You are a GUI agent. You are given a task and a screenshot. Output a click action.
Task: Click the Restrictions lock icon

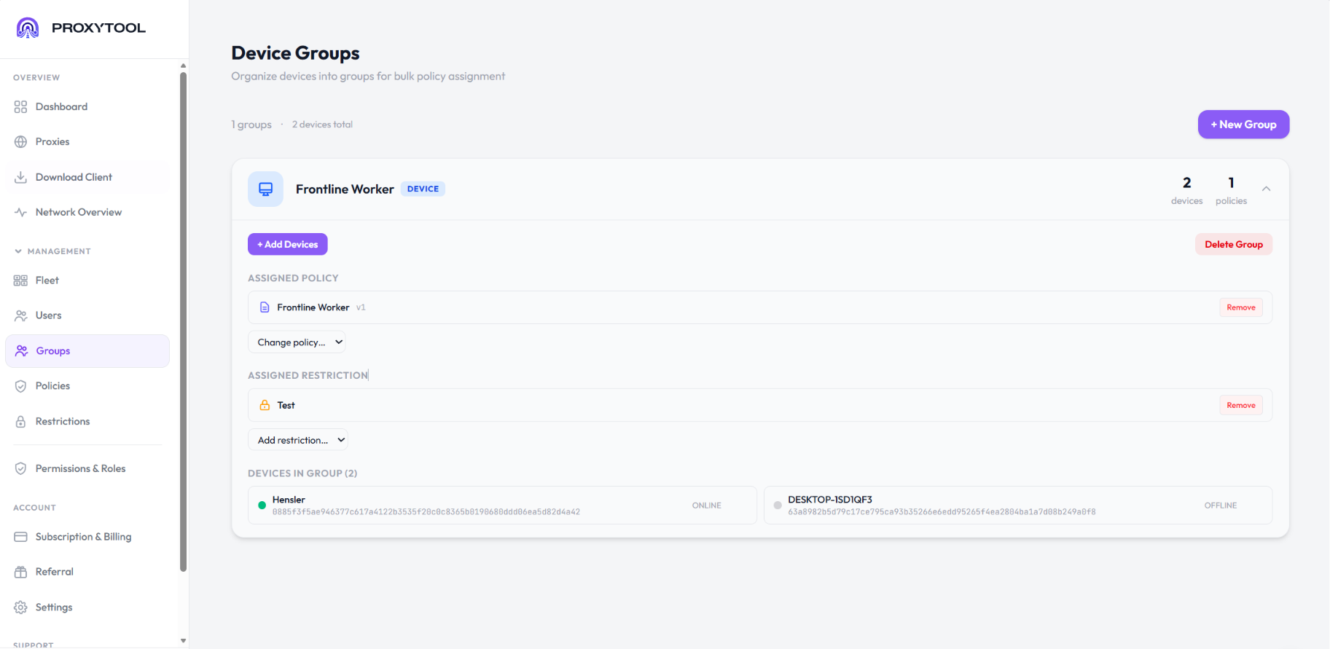tap(20, 421)
